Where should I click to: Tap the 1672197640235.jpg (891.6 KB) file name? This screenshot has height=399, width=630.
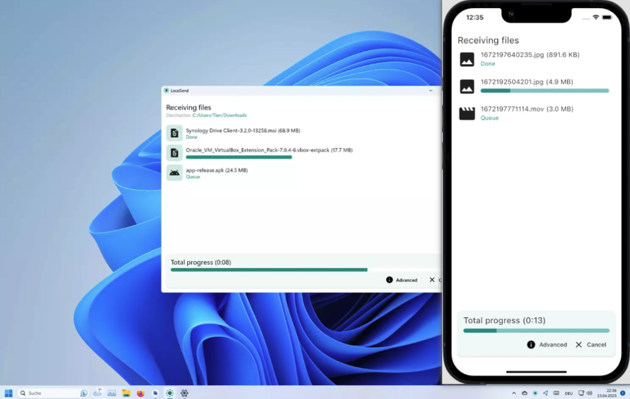pos(530,55)
